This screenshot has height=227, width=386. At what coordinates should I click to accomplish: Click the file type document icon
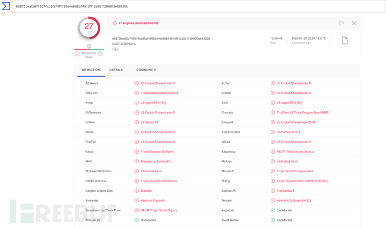pyautogui.click(x=345, y=41)
